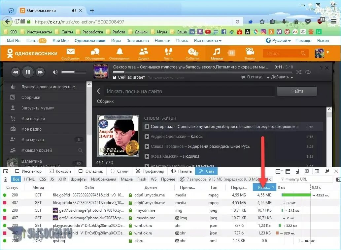Open Видео video camera icon
The height and width of the screenshot is (250, 341).
(x=250, y=54)
